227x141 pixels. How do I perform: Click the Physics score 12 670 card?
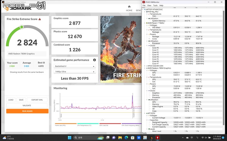coord(75,35)
